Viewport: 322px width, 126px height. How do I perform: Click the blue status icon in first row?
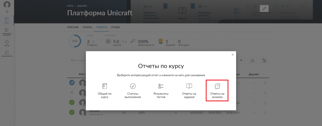pos(72,83)
